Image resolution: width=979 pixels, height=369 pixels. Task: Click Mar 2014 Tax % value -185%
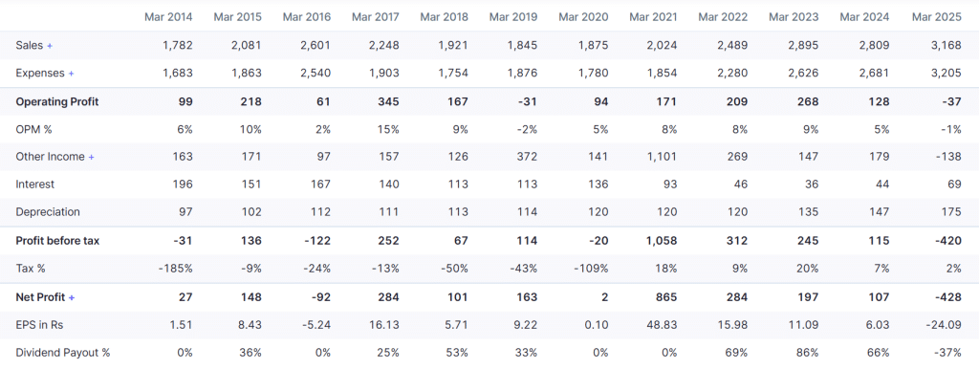pyautogui.click(x=177, y=269)
